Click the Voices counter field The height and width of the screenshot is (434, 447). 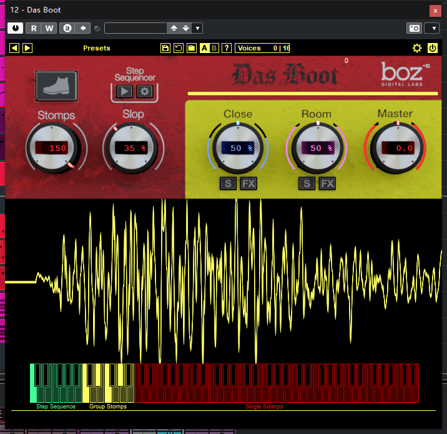coord(263,48)
